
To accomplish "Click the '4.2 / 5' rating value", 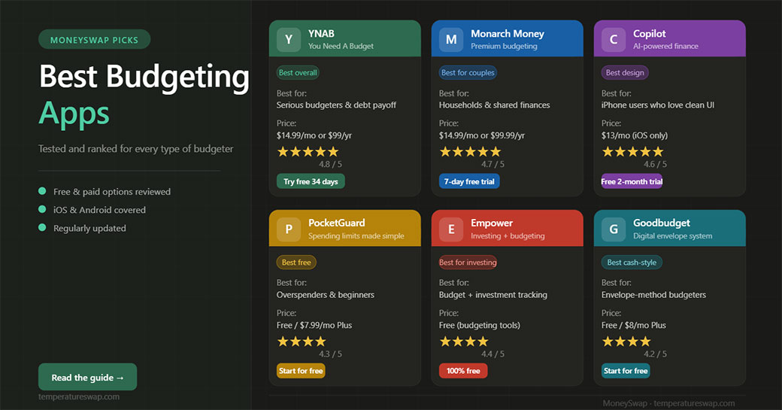I will tap(655, 354).
